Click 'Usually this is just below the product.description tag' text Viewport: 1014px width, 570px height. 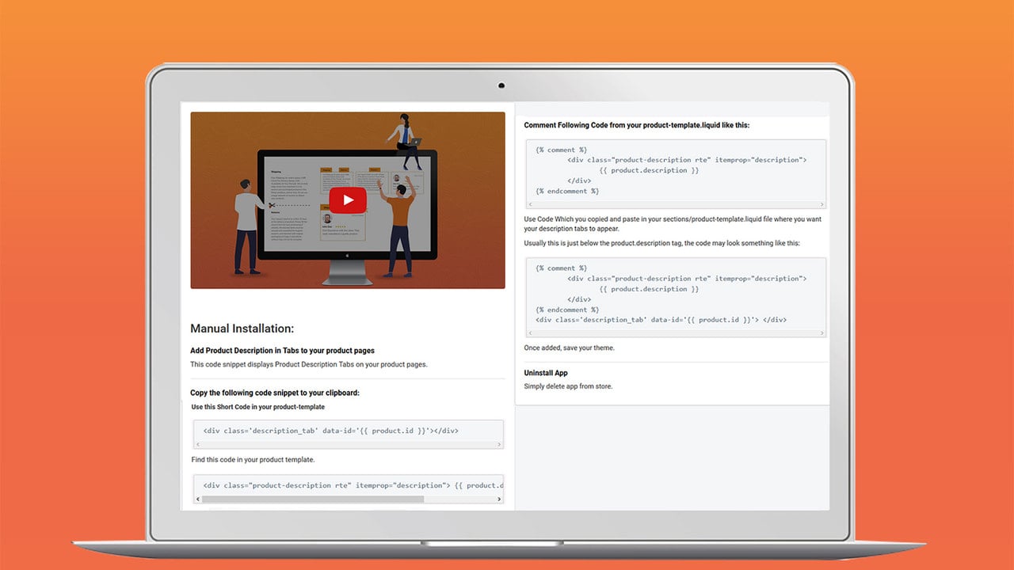[x=661, y=243]
